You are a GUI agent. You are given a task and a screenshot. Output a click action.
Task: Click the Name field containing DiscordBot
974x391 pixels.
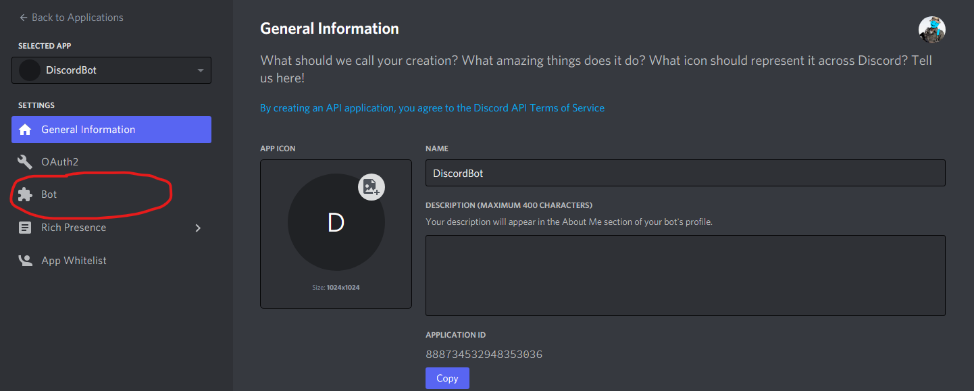686,173
